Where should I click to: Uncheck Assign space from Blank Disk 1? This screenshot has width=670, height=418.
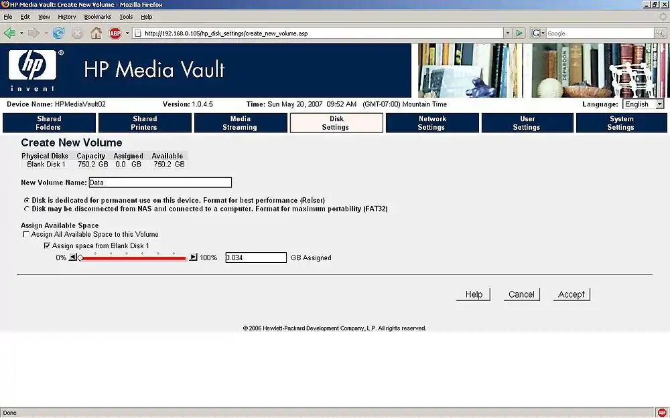pyautogui.click(x=47, y=246)
